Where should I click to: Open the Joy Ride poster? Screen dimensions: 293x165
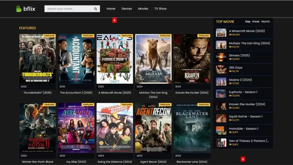point(76,128)
